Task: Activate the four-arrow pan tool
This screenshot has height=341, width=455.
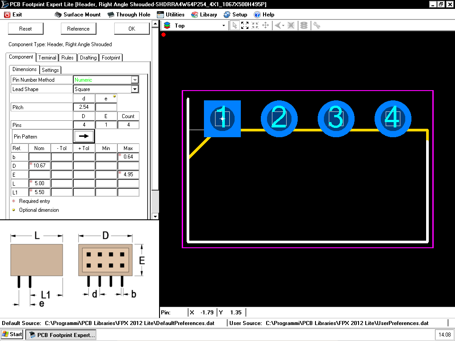Action: click(x=265, y=25)
